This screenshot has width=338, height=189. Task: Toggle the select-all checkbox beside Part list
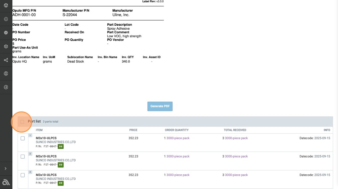(x=22, y=122)
